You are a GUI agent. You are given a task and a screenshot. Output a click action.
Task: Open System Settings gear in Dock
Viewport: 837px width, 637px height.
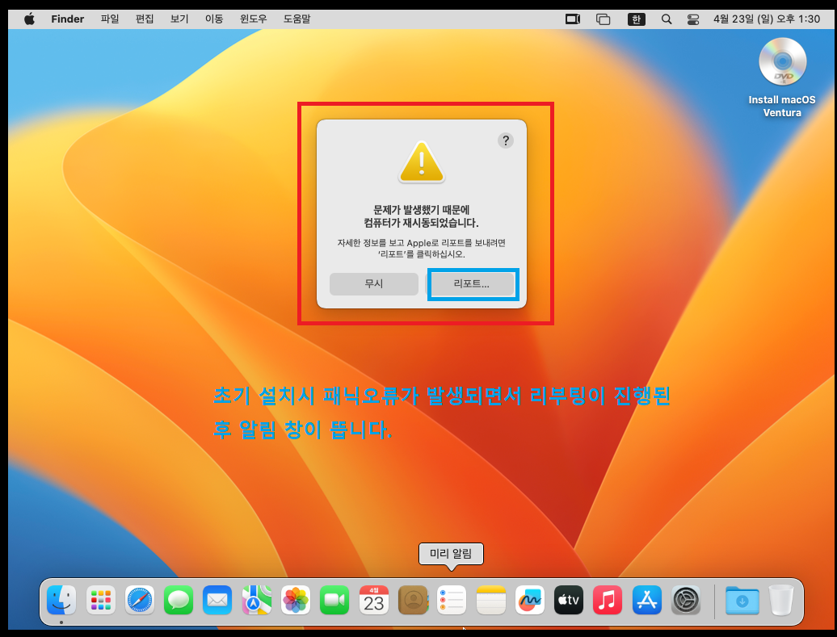point(685,600)
